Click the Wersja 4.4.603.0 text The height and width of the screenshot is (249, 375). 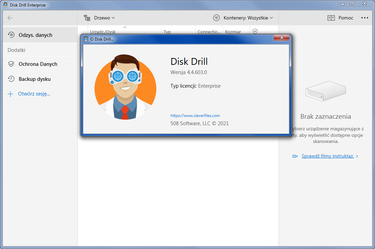(x=189, y=72)
